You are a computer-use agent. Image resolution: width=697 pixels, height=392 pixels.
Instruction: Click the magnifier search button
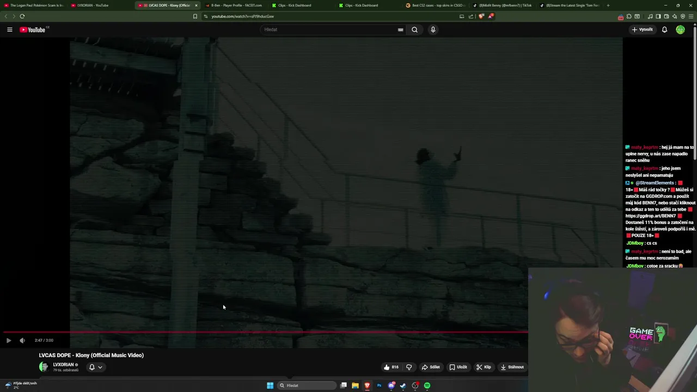click(x=414, y=29)
